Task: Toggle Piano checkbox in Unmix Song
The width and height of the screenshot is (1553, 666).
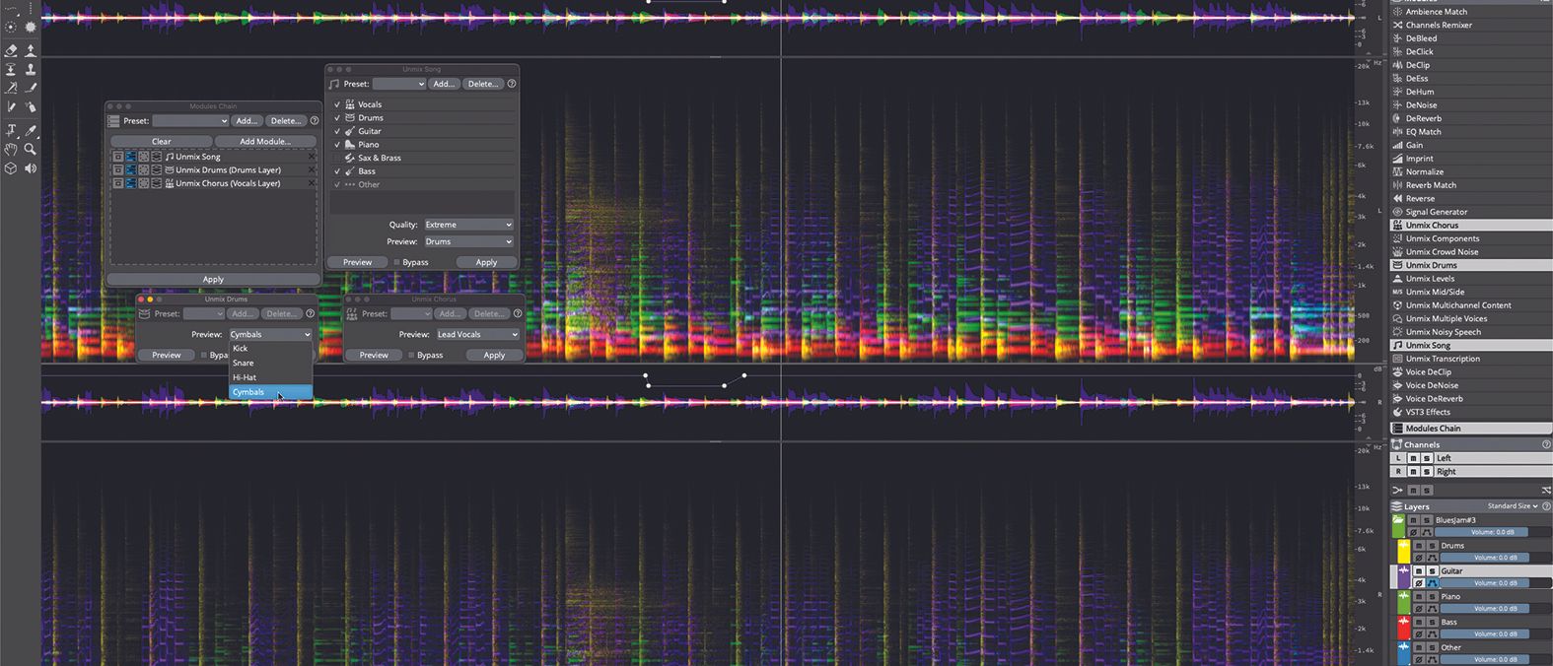Action: click(x=337, y=144)
